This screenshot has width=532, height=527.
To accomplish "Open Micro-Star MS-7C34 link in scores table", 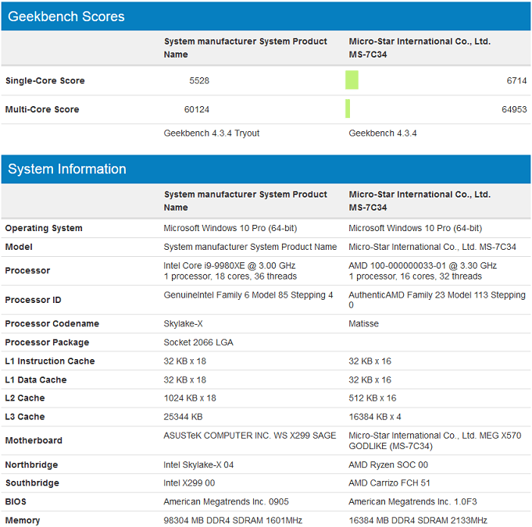I will tap(420, 48).
